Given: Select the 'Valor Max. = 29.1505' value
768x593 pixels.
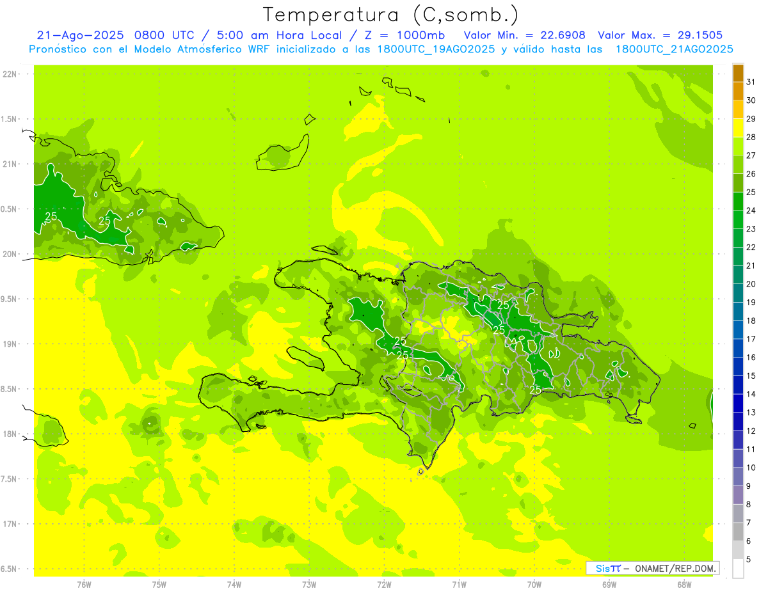Looking at the screenshot, I should point(660,35).
